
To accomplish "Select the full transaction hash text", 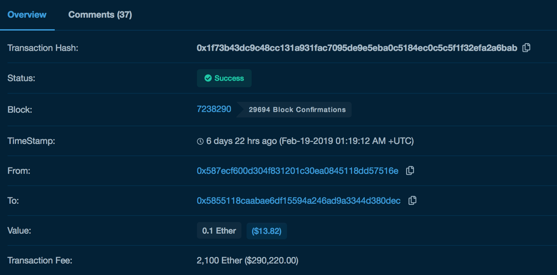I will tap(356, 48).
